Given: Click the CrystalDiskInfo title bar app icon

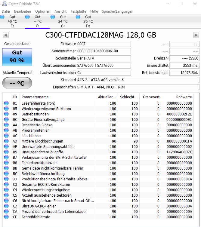Looking at the screenshot, I should point(4,4).
